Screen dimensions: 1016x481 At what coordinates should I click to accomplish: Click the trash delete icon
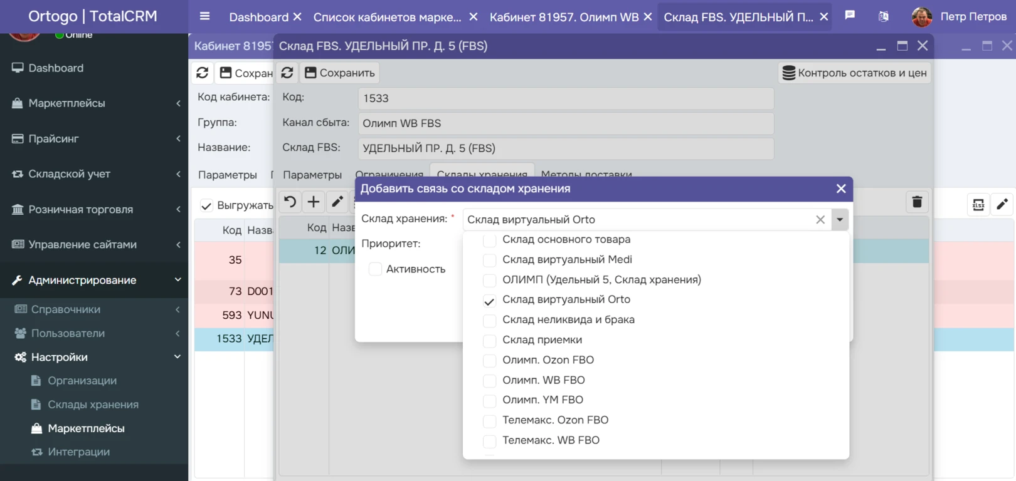(x=917, y=202)
